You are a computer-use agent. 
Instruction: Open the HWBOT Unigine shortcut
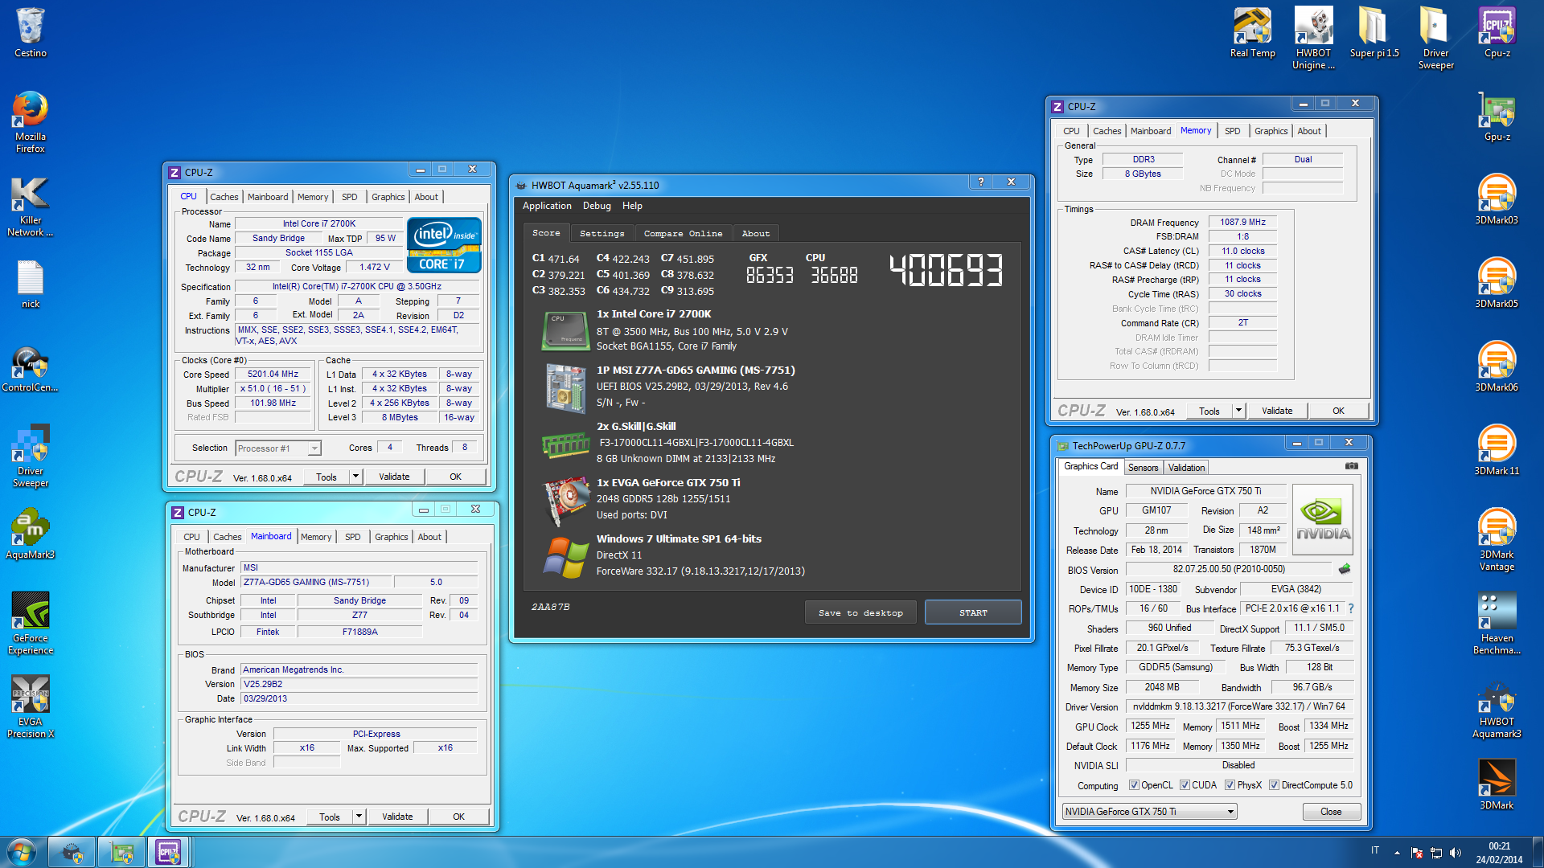pos(1313,38)
